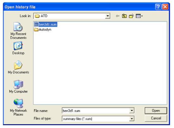Click summary files (*.sum) type field

point(96,119)
